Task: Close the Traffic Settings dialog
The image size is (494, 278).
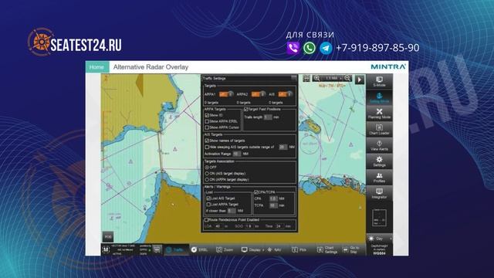Action: (293, 78)
